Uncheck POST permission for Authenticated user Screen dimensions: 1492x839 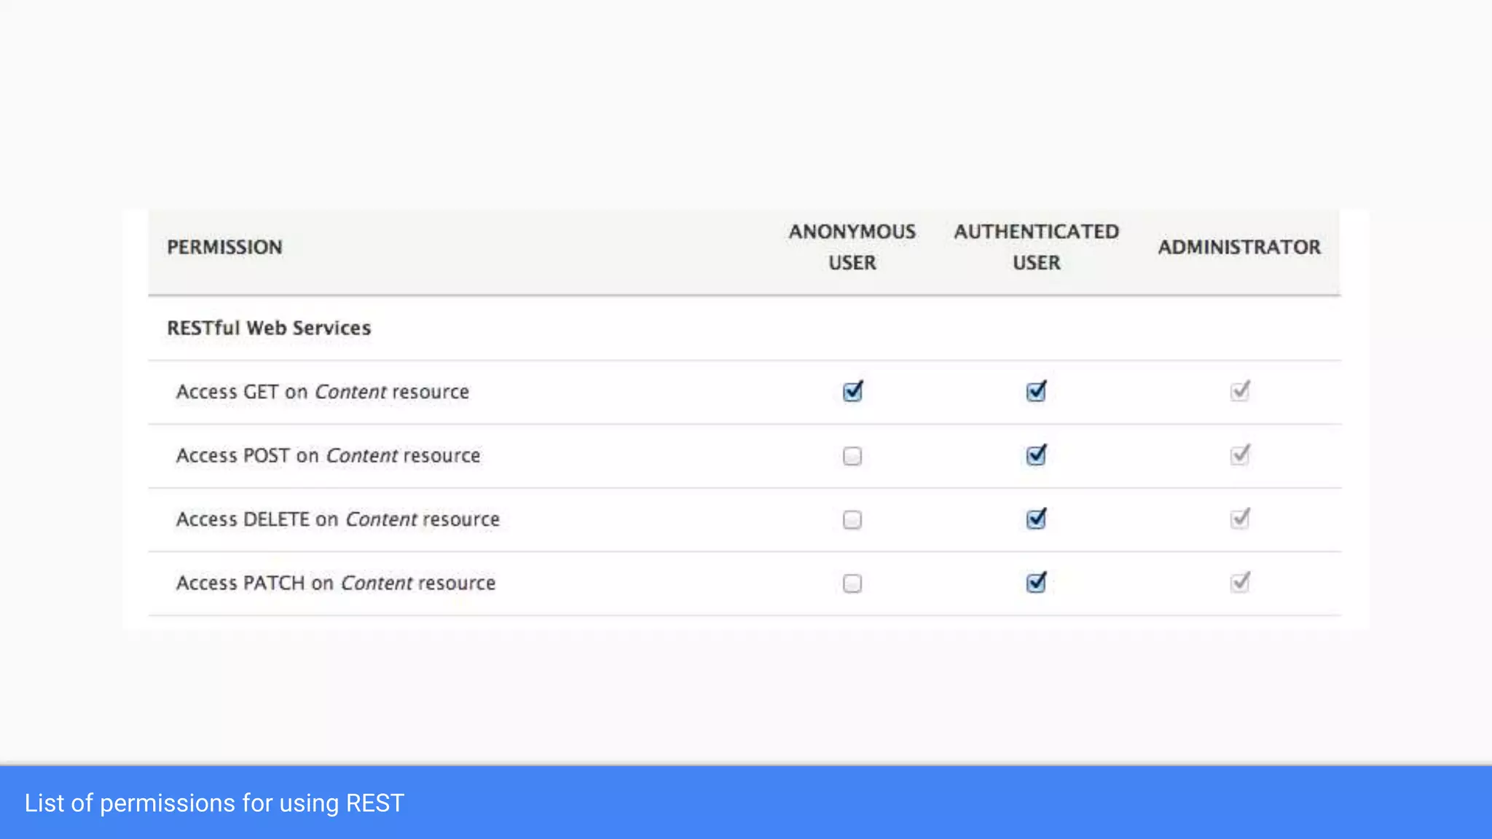coord(1036,455)
